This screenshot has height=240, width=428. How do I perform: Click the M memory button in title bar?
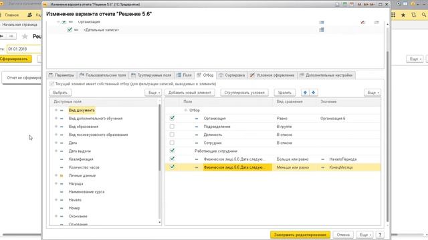pyautogui.click(x=360, y=5)
